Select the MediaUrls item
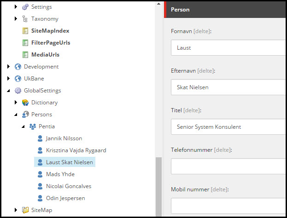The width and height of the screenshot is (287, 218). pyautogui.click(x=45, y=55)
